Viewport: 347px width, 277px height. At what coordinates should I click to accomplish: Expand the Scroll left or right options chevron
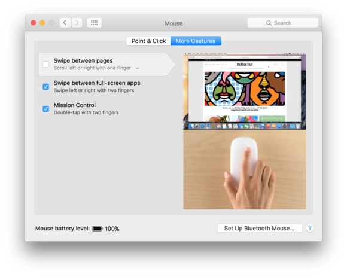click(137, 68)
